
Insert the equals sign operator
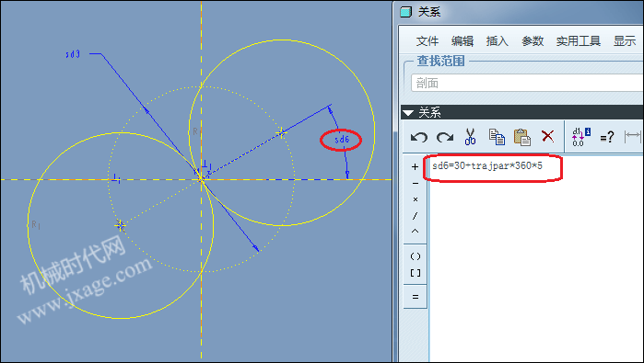point(416,297)
